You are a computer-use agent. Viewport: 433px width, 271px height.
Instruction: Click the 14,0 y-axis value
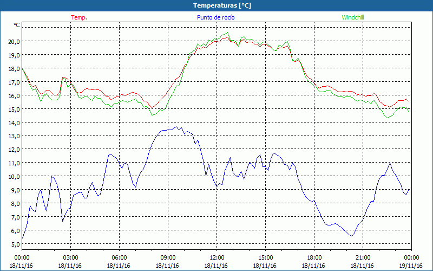14,122
